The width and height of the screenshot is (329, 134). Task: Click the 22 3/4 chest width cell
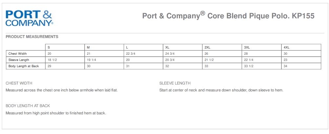131,54
